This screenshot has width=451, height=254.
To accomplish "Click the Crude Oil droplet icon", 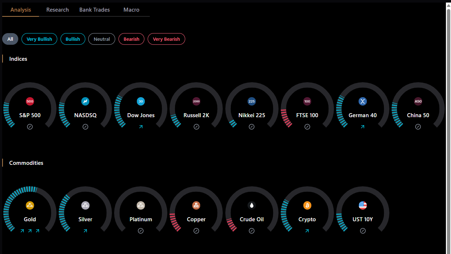I will [252, 205].
